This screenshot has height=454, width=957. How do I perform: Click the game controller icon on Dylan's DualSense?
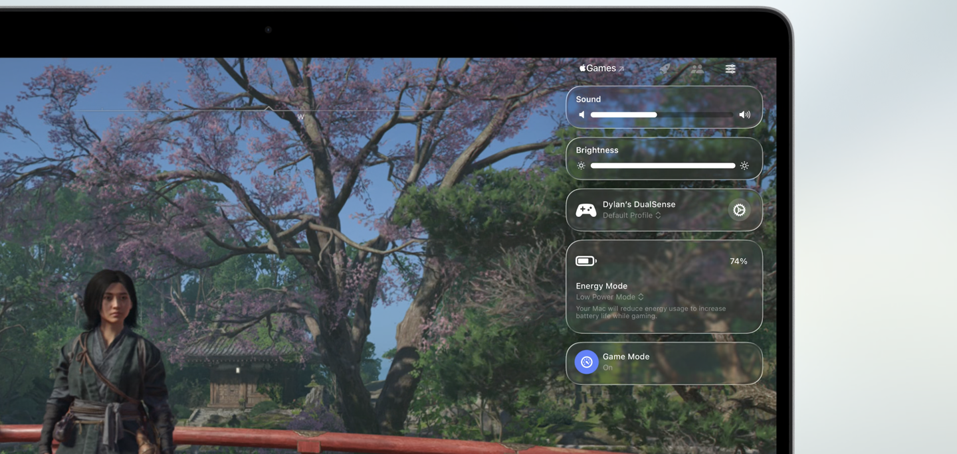tap(585, 210)
